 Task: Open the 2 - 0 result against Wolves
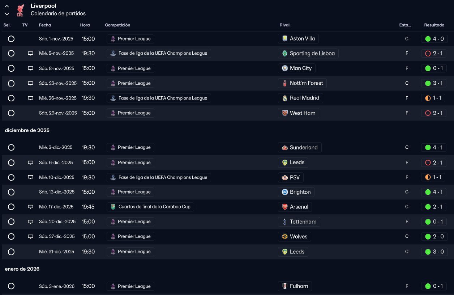434,237
